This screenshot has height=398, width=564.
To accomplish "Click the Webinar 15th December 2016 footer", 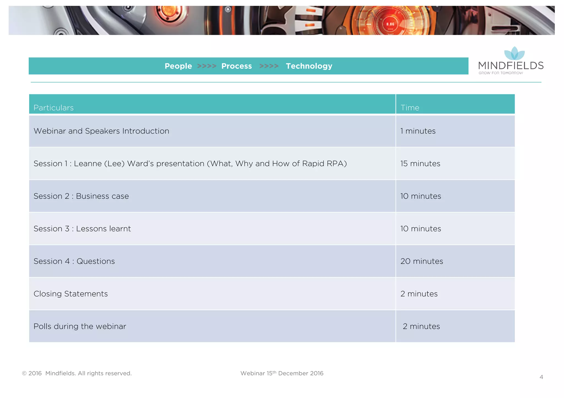I will pyautogui.click(x=282, y=373).
